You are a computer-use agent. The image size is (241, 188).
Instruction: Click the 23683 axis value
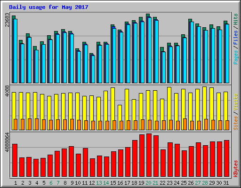7,20
